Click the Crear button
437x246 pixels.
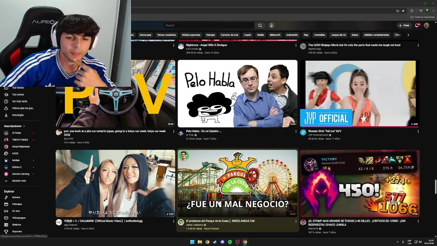(x=404, y=25)
